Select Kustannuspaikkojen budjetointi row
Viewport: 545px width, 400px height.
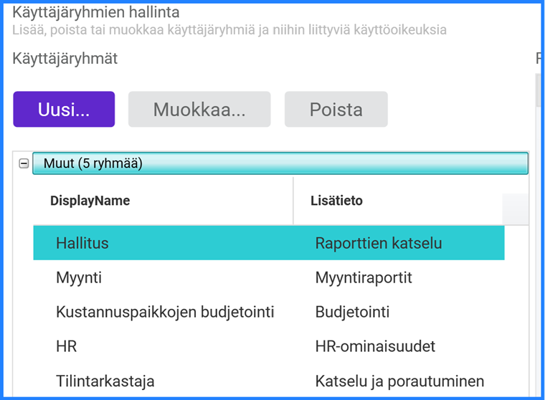165,312
